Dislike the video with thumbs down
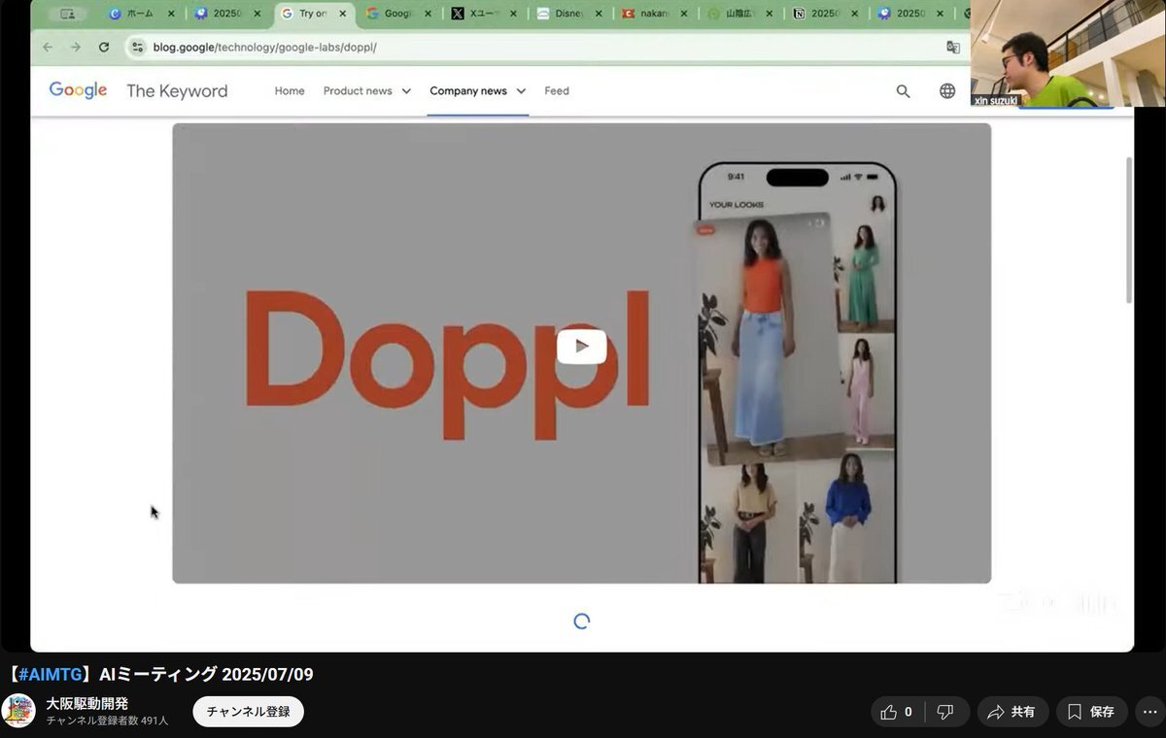1166x738 pixels. [946, 712]
